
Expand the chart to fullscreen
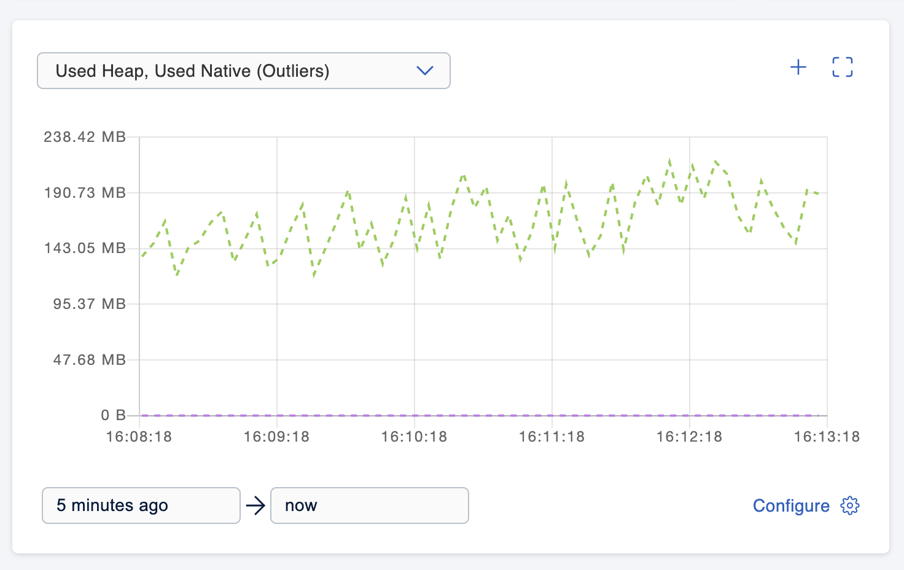pos(842,67)
